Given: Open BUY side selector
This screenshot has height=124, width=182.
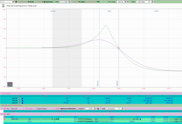Looking at the screenshot, I should [x=34, y=119].
